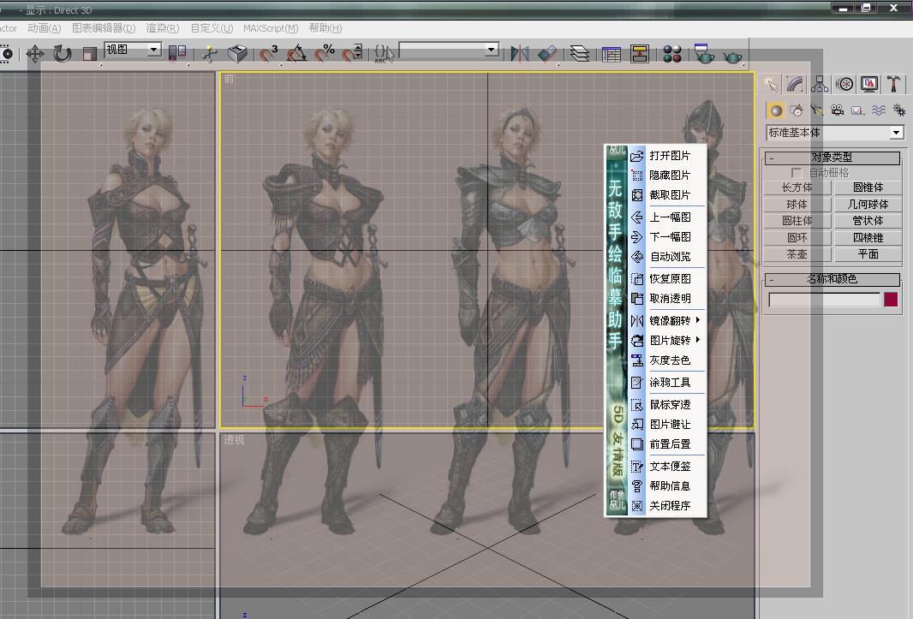Open the Curve Editor icon
Screen dimensions: 913x619
(x=612, y=54)
